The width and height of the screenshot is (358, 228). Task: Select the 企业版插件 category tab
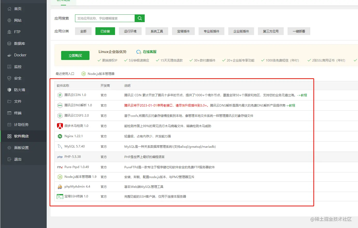[x=241, y=31]
